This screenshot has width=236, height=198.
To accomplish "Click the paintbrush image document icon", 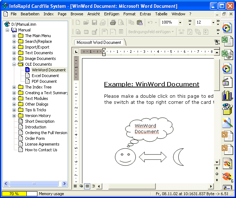I will click(227, 123).
